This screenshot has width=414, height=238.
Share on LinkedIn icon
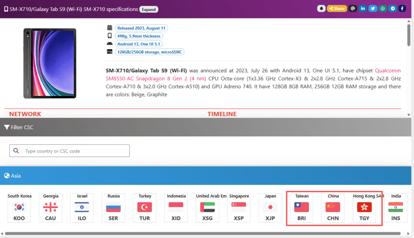(363, 9)
